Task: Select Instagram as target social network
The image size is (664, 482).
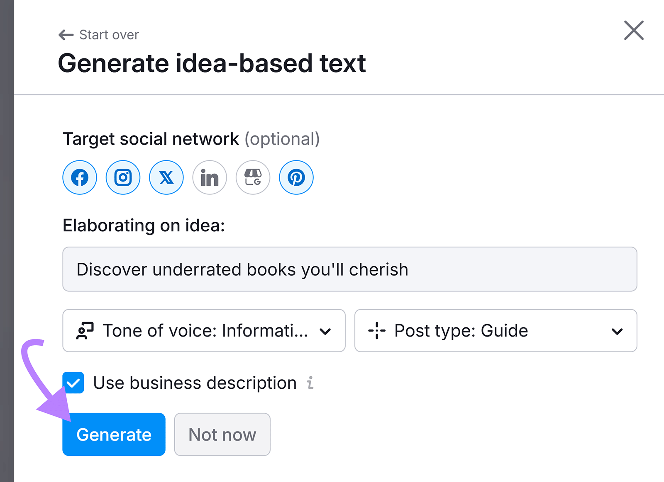Action: coord(123,177)
